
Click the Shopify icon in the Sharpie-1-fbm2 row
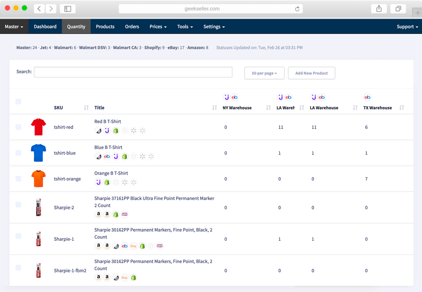click(133, 277)
